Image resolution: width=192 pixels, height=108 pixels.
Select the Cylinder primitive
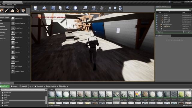click(x=20, y=52)
